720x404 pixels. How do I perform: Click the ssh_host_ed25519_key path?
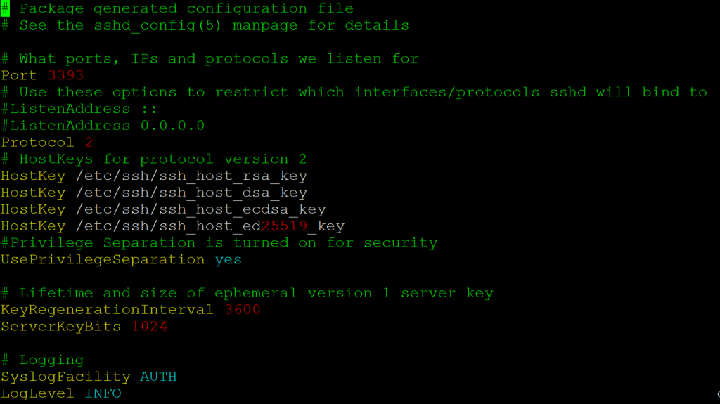210,226
